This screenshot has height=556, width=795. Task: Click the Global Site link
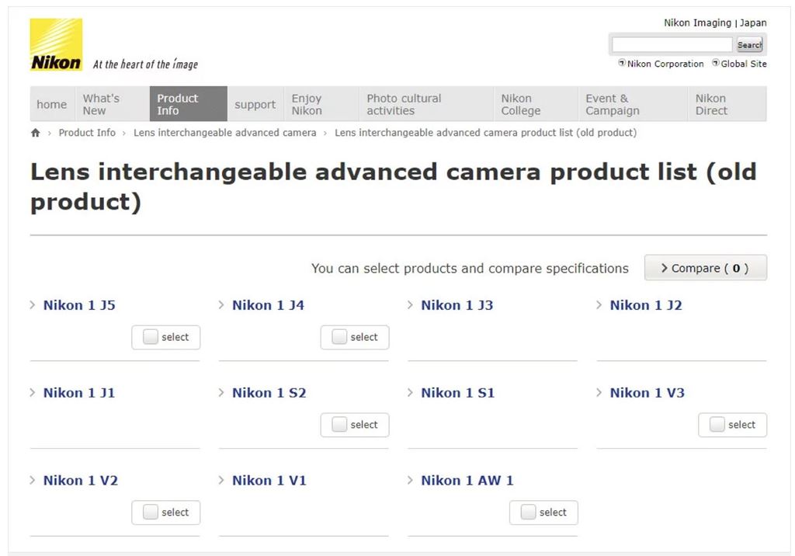[744, 64]
